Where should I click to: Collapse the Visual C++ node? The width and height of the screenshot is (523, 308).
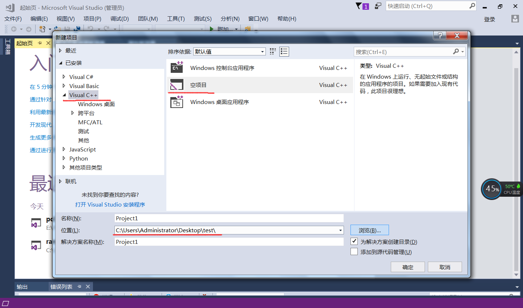(64, 95)
